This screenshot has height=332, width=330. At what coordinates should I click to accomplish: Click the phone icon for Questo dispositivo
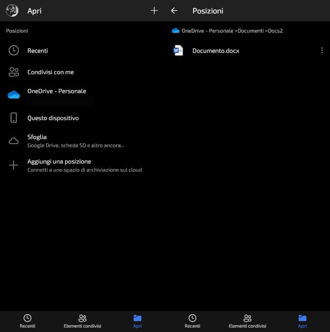click(14, 118)
